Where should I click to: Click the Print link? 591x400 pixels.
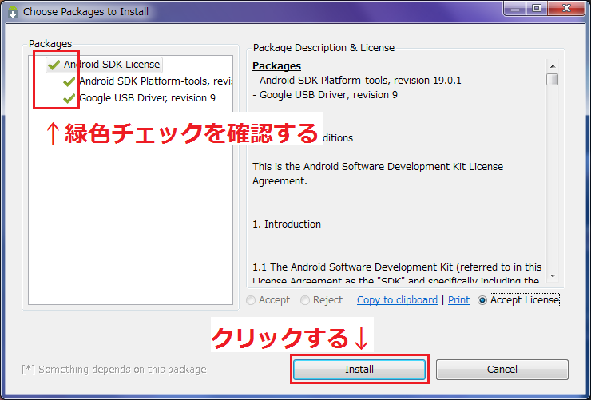coord(458,300)
